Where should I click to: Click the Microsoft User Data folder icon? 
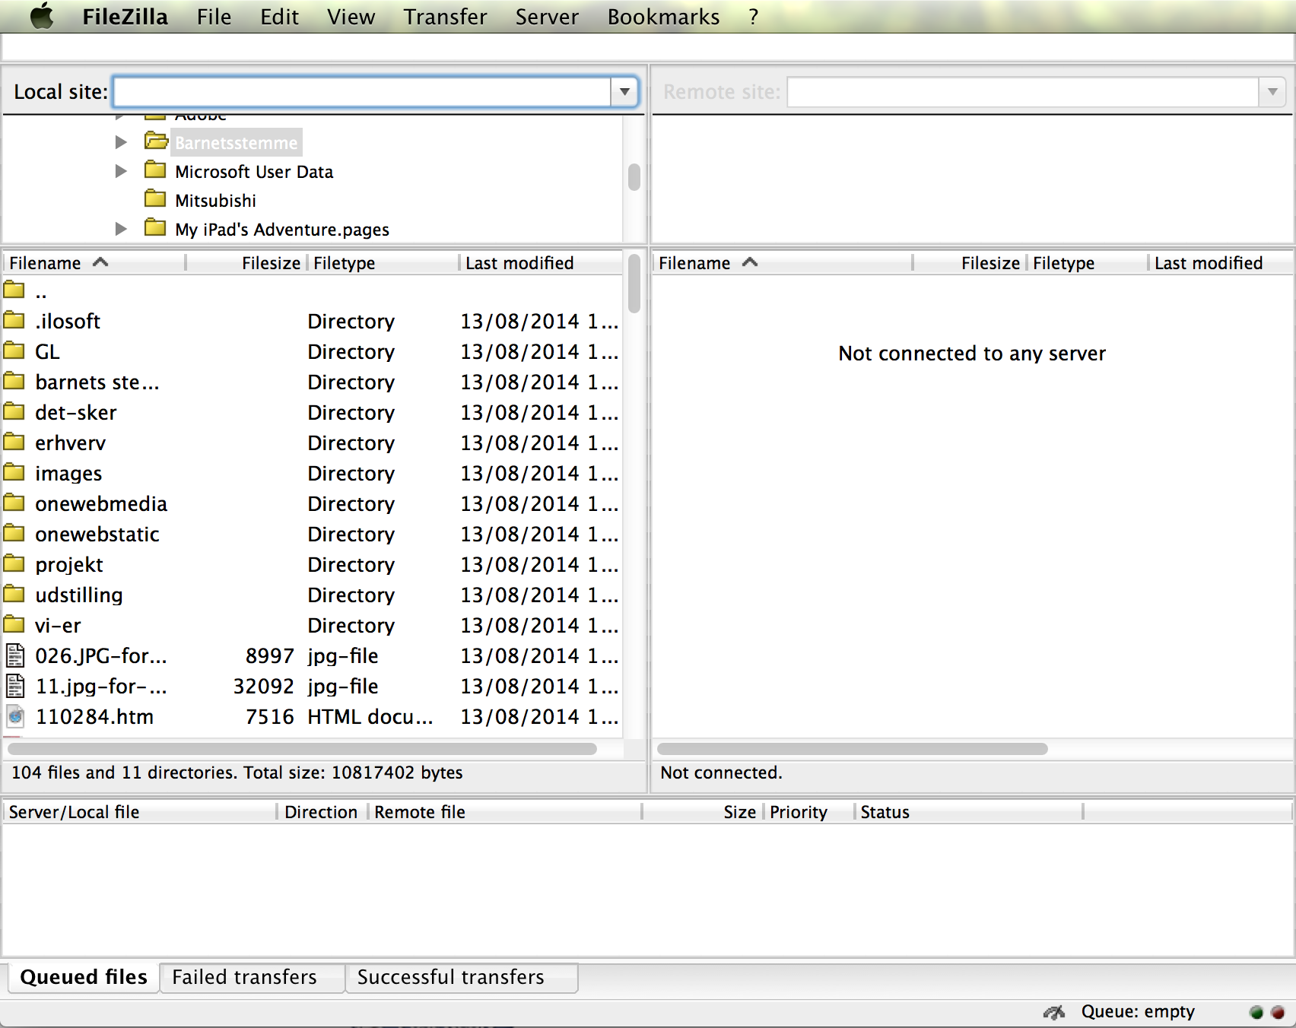155,170
